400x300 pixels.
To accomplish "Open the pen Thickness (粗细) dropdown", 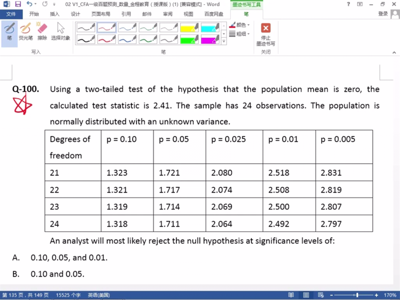I will 239,34.
